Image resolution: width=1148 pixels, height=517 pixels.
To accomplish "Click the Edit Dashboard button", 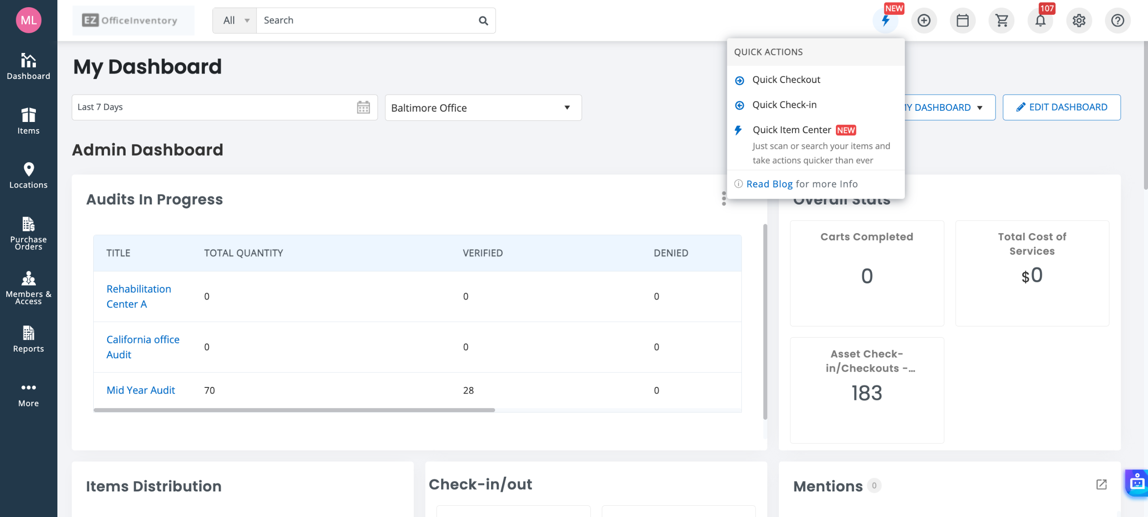I will click(x=1061, y=108).
